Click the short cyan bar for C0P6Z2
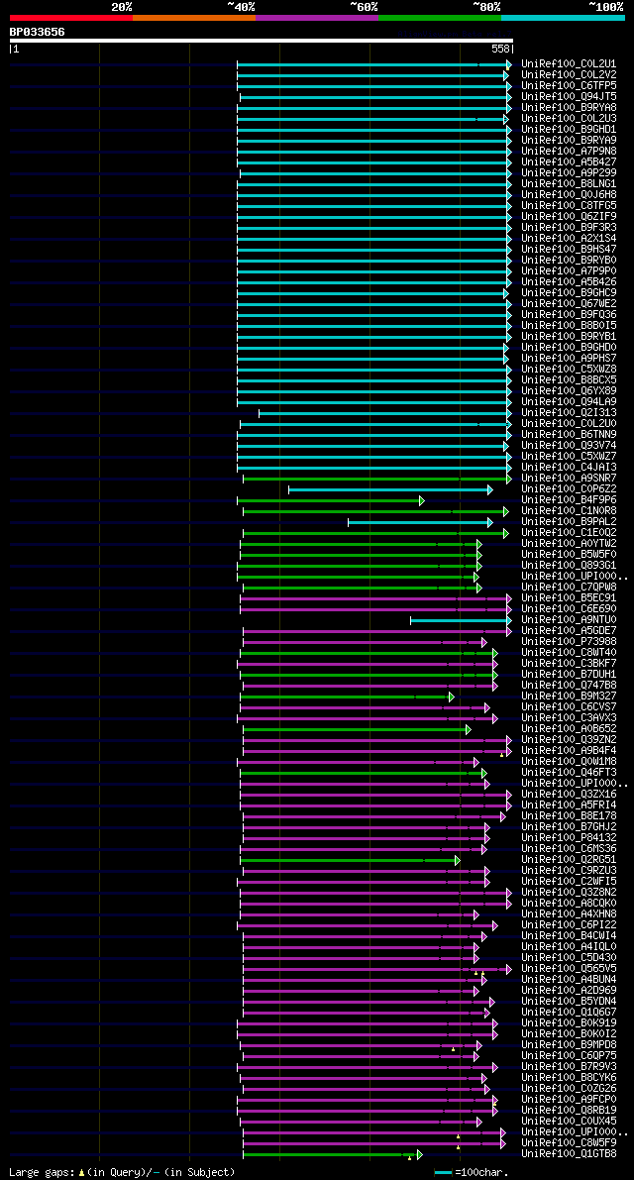 pos(390,489)
